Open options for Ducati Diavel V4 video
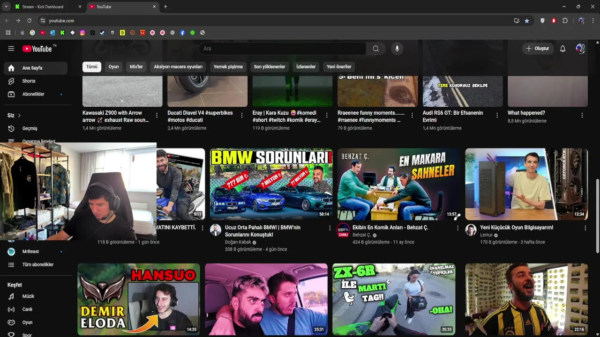 tap(242, 115)
